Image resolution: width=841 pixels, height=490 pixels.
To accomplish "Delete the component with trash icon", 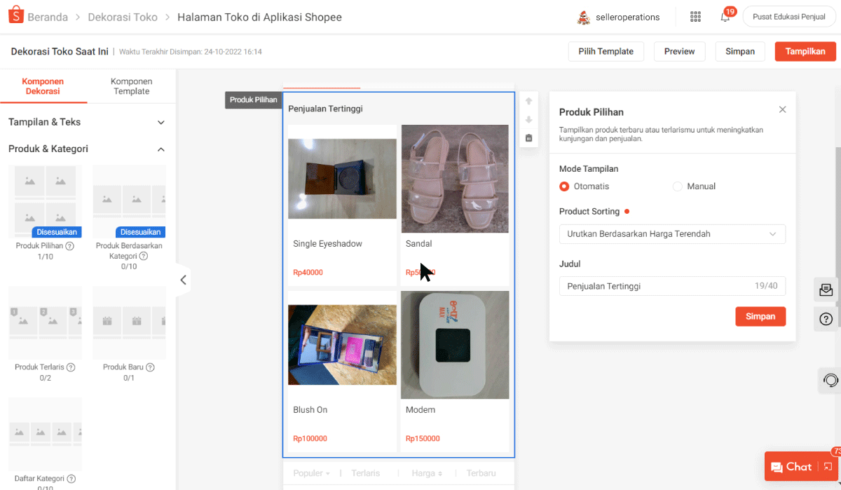I will point(529,138).
